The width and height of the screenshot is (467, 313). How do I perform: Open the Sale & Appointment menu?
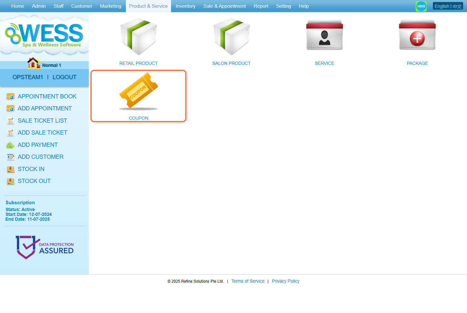tap(224, 6)
